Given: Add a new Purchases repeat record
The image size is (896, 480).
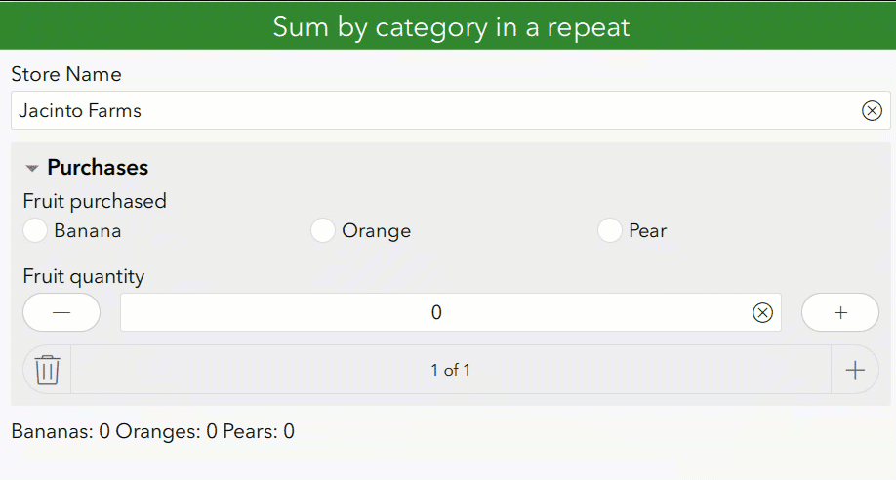Looking at the screenshot, I should pos(854,370).
